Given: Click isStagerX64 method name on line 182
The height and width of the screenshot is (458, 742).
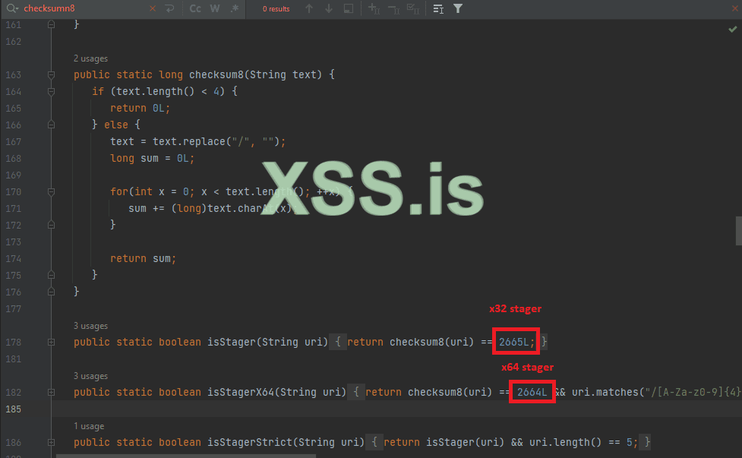Looking at the screenshot, I should tap(241, 392).
